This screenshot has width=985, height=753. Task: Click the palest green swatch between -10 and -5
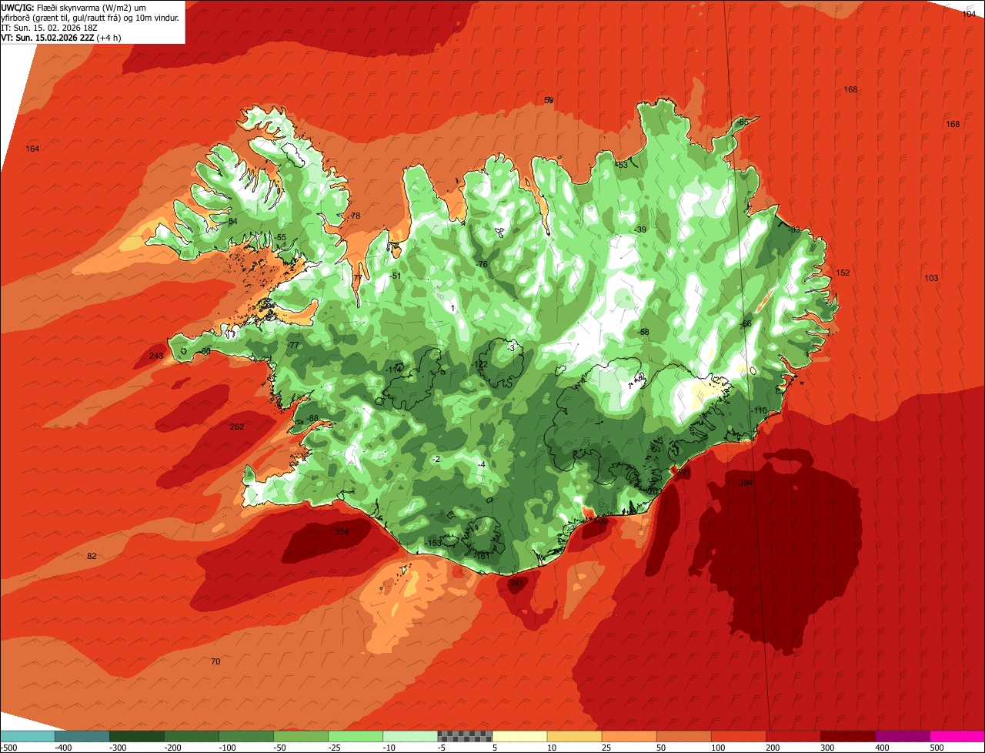pyautogui.click(x=410, y=736)
